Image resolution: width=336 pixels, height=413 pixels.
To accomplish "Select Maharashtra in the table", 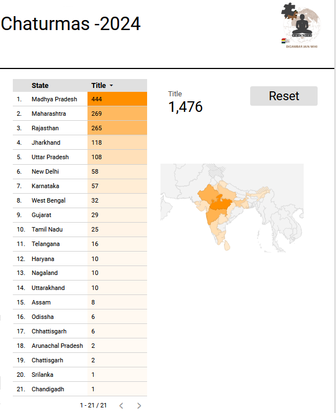I will 49,114.
